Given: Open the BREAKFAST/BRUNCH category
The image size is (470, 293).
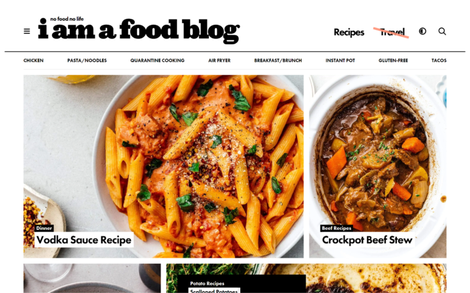Looking at the screenshot, I should [278, 61].
